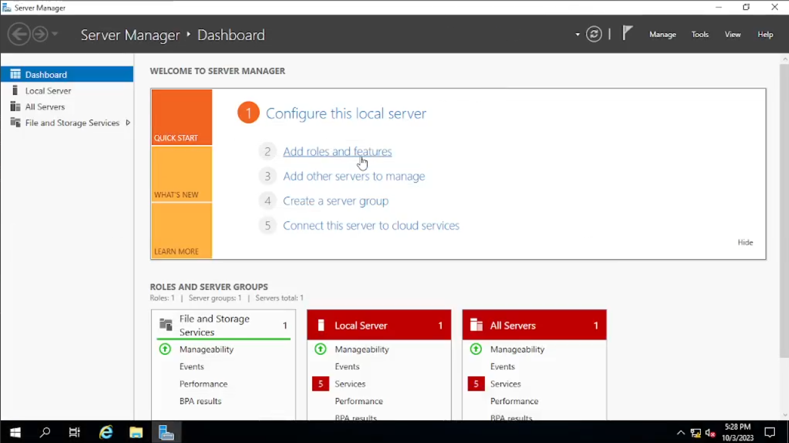
Task: Open Internet Explorer from the taskbar
Action: click(x=106, y=433)
